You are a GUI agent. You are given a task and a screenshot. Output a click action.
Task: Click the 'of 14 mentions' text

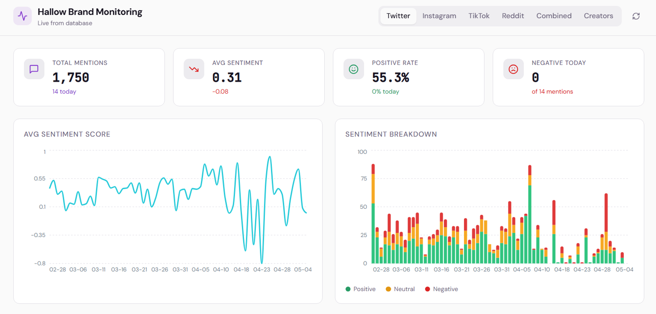point(552,92)
